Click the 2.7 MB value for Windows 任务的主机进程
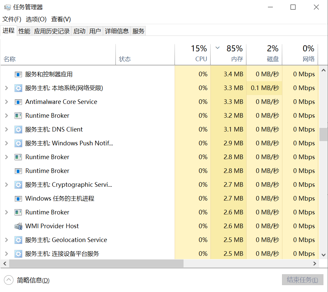Viewport: 328px width, 292px height. pos(233,199)
